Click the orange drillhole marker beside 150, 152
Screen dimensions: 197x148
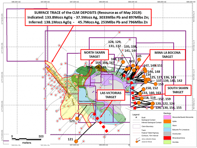144,89
